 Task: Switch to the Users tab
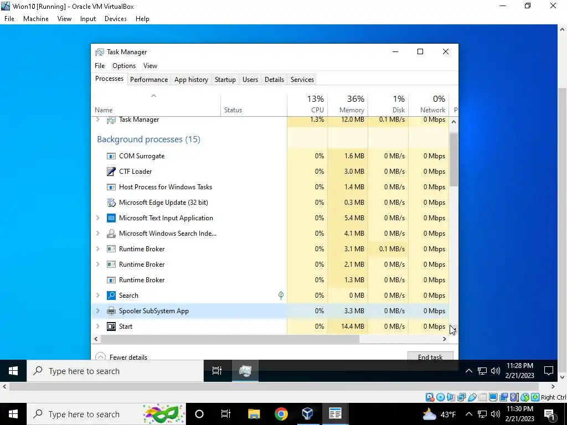[x=250, y=80]
